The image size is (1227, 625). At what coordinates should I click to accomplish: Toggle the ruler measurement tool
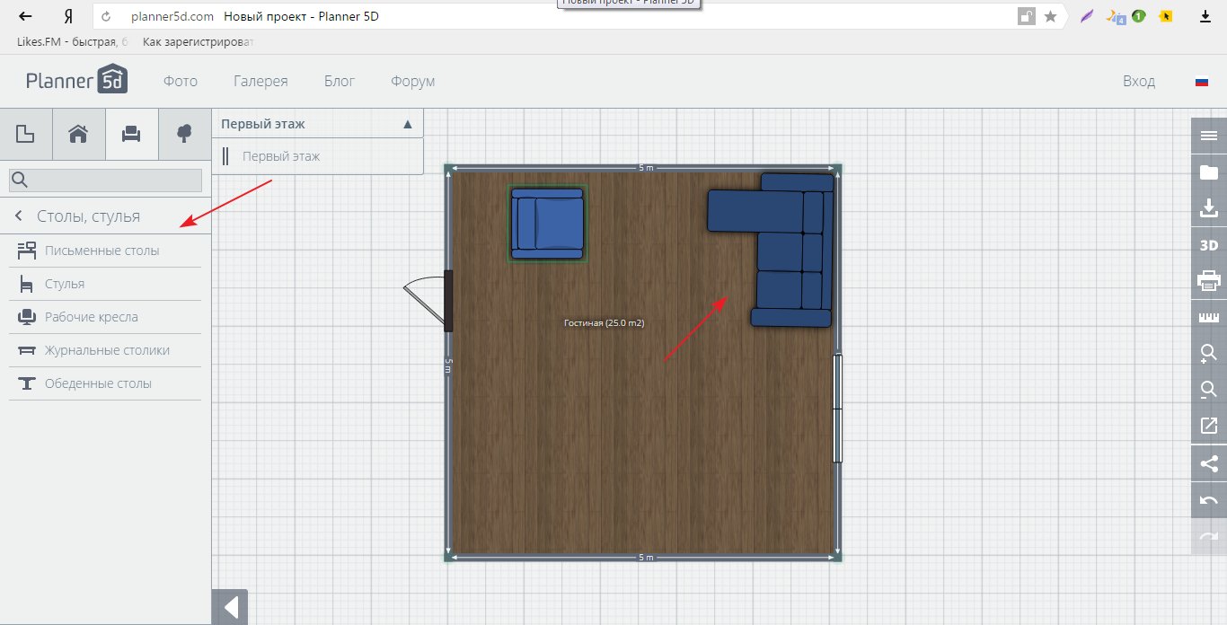click(1209, 317)
